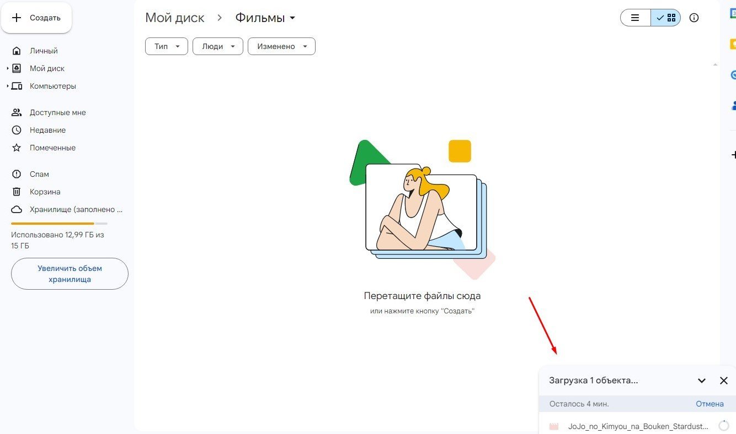Screen dimensions: 736x434
Task: Open Доступные мне shared files
Action: coord(57,112)
